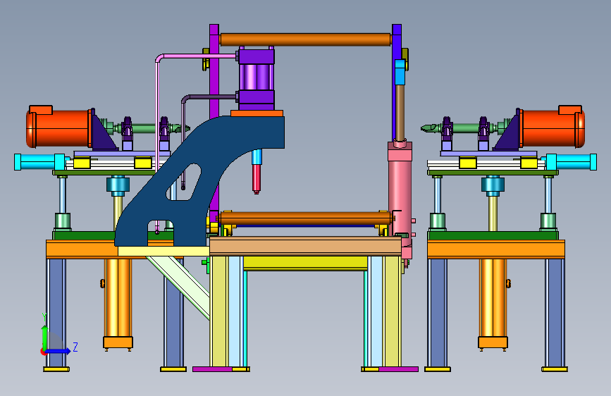This screenshot has width=611, height=396.
Task: Select the tan center table top plate
Action: tap(305, 246)
